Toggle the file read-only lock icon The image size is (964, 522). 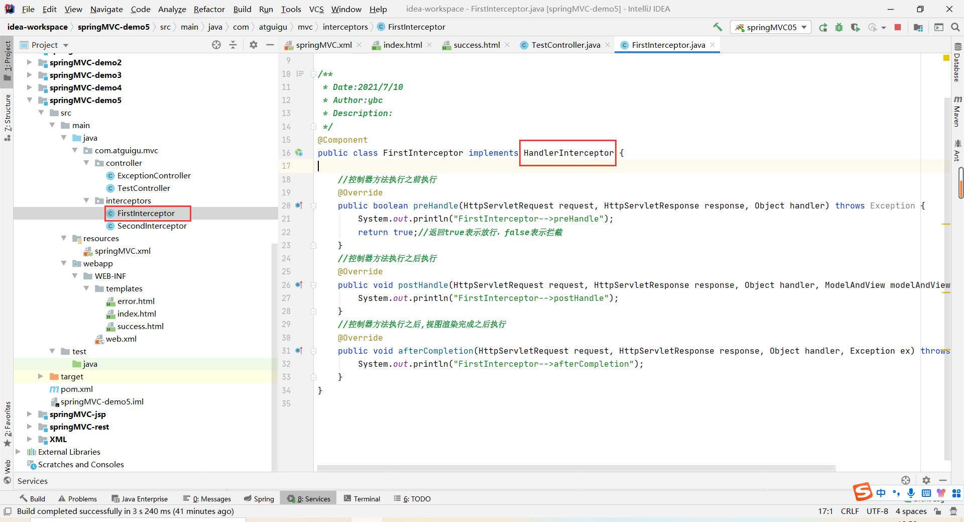(x=937, y=511)
